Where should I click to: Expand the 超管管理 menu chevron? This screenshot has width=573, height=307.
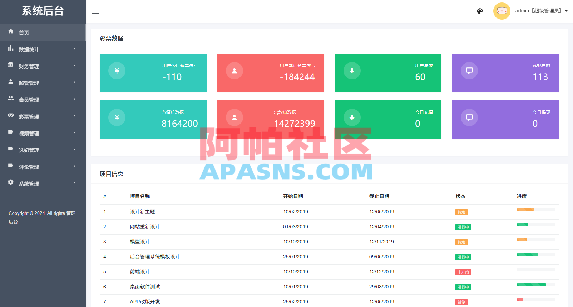pyautogui.click(x=74, y=82)
